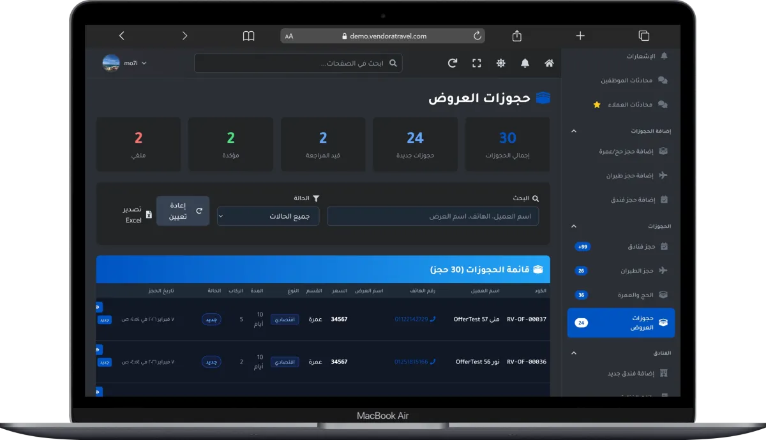Go forward using the browser forward arrow
The width and height of the screenshot is (766, 440).
click(184, 36)
